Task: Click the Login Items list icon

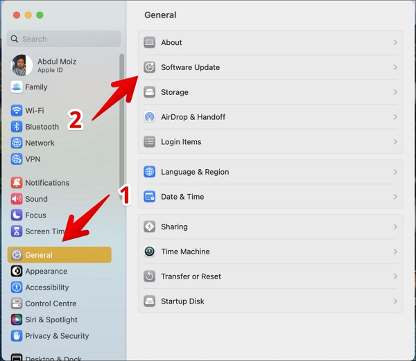Action: (149, 142)
